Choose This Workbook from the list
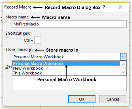The image size is (132, 109). point(27,73)
